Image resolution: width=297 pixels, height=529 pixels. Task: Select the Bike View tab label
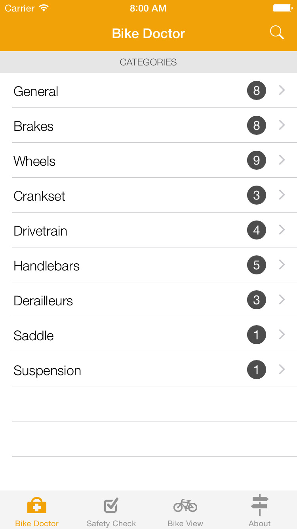(x=185, y=523)
